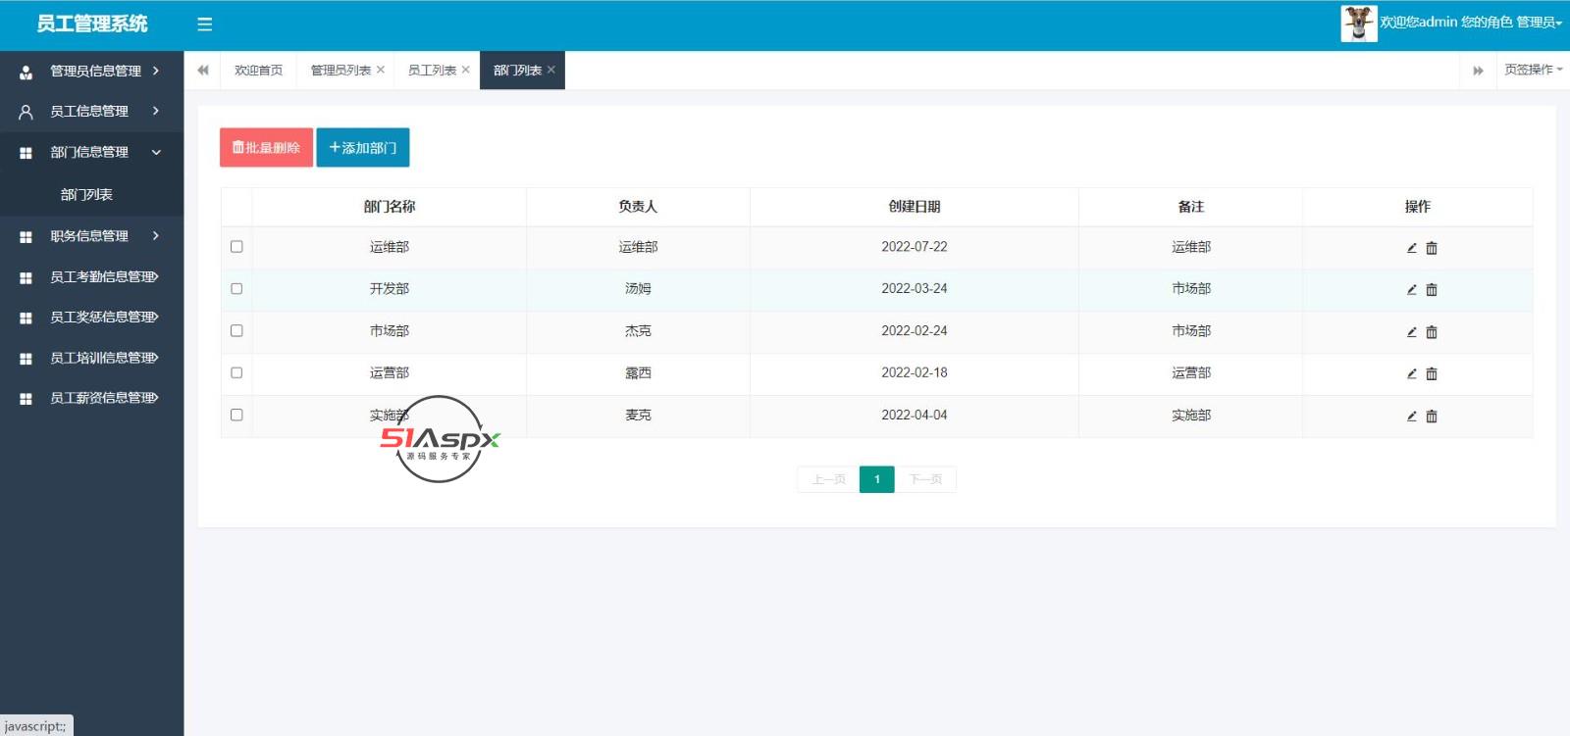Collapse the 部门信息管理 sidebar section
Image resolution: width=1570 pixels, height=736 pixels.
click(90, 153)
